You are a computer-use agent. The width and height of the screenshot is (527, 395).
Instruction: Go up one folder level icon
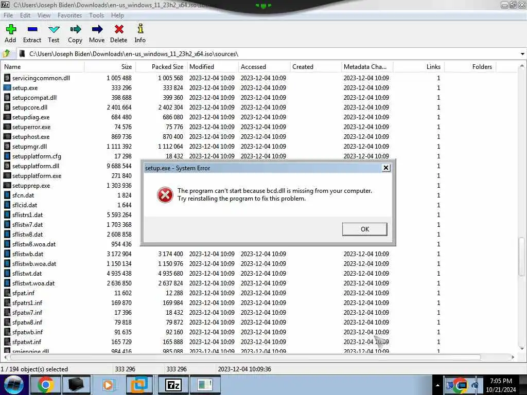[6, 53]
